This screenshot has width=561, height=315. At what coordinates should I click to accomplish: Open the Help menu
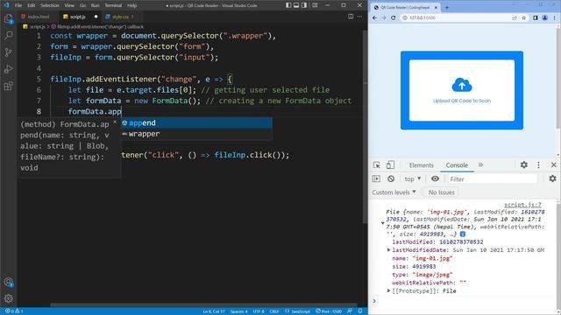point(132,5)
